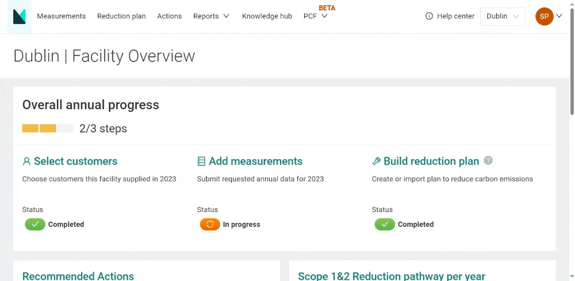Viewport: 575px width, 281px height.
Task: Click the help question mark beside Build reduction plan
Action: (488, 160)
